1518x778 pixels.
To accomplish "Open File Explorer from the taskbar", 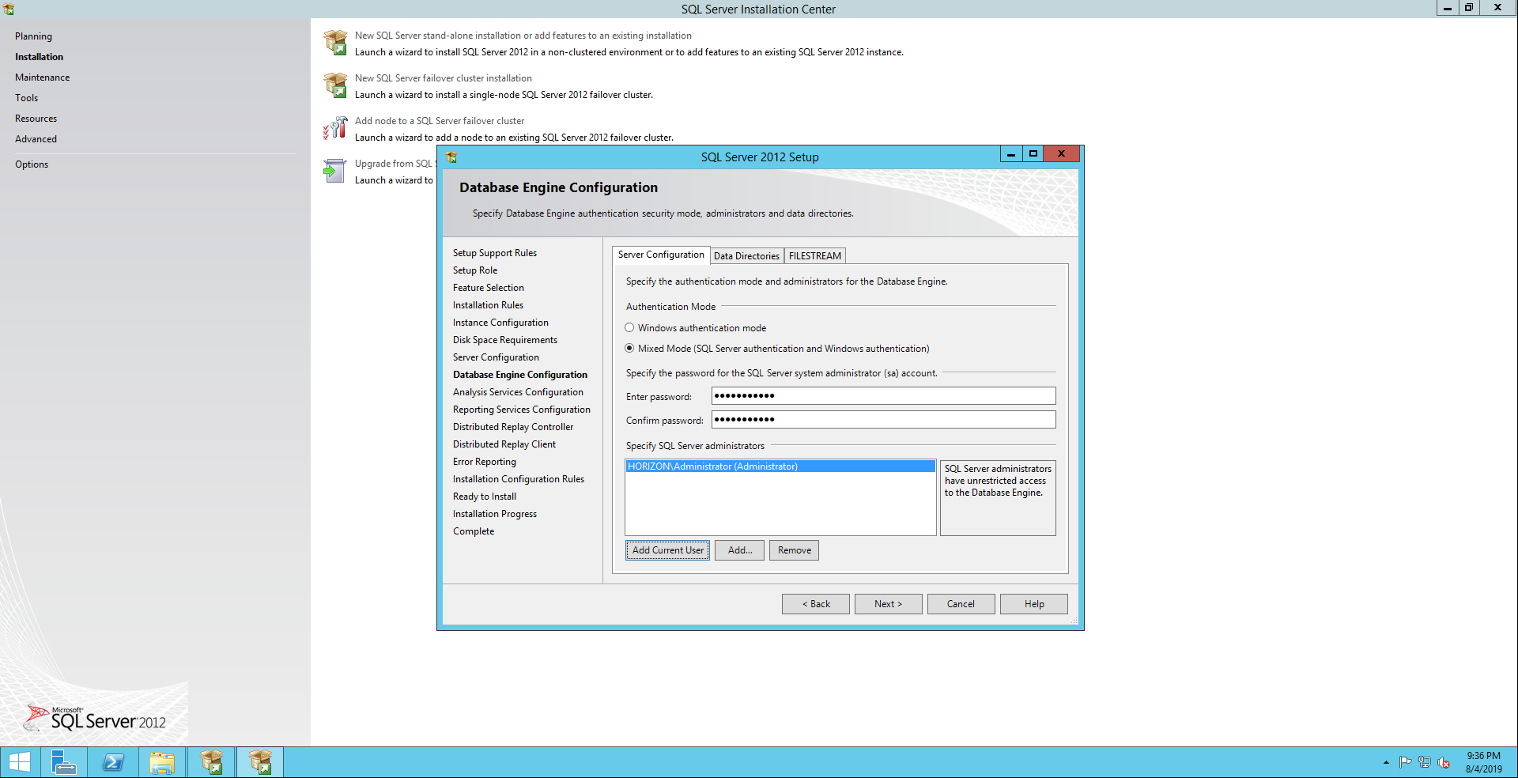I will (162, 762).
